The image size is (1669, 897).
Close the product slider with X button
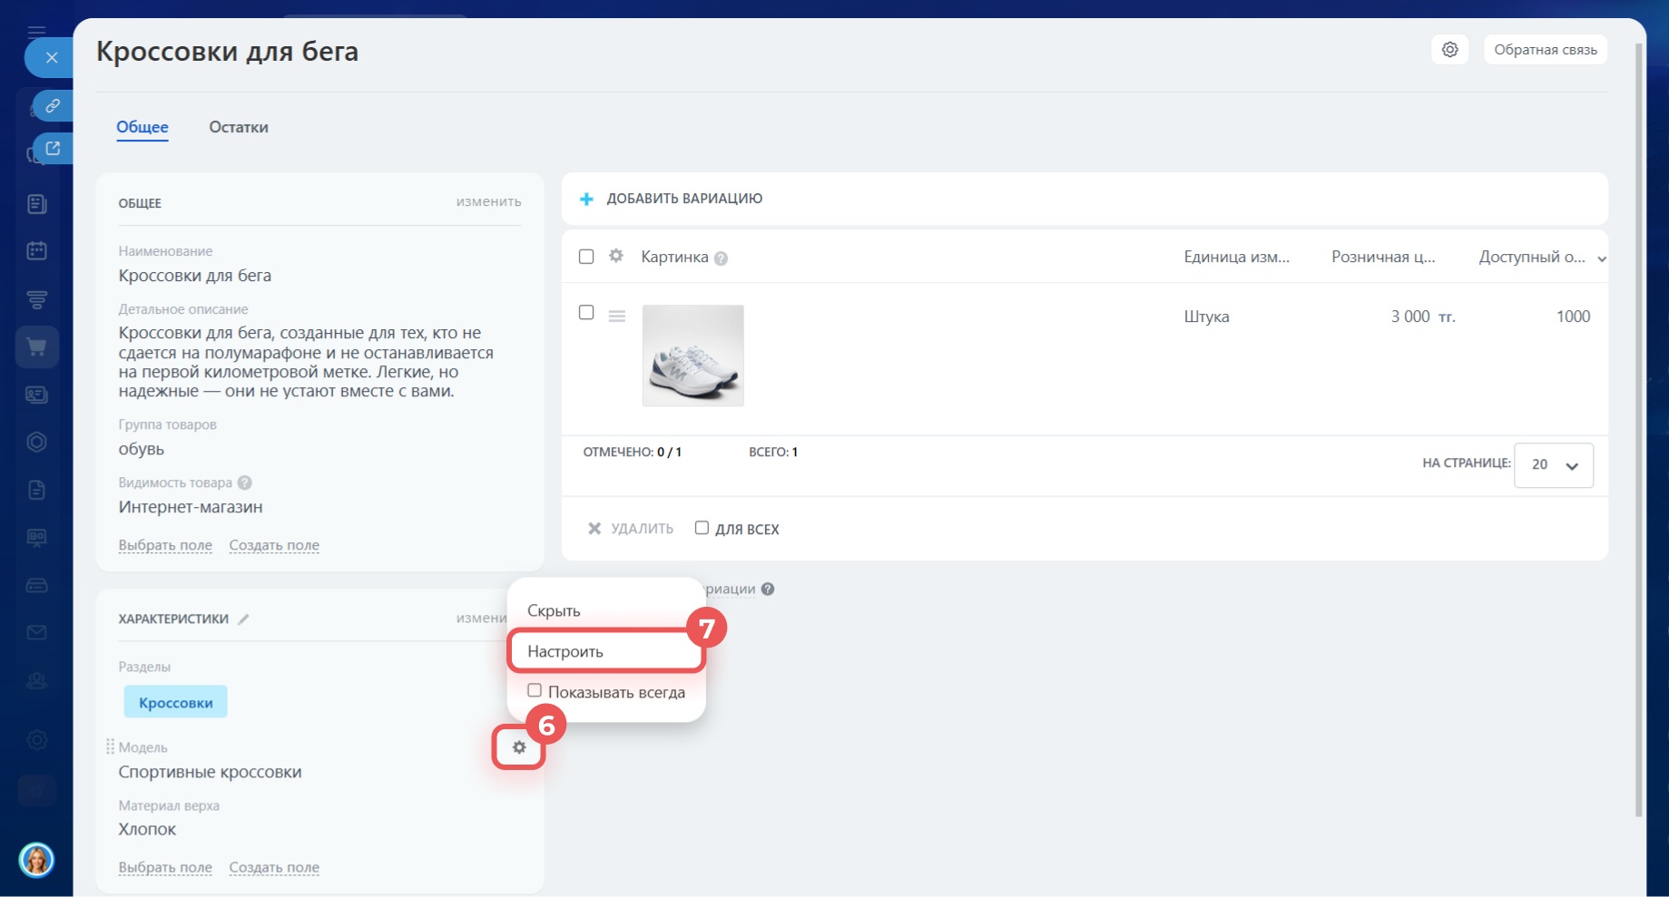(52, 58)
